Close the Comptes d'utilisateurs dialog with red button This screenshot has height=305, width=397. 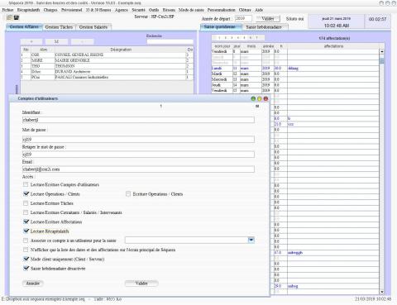tap(265, 98)
